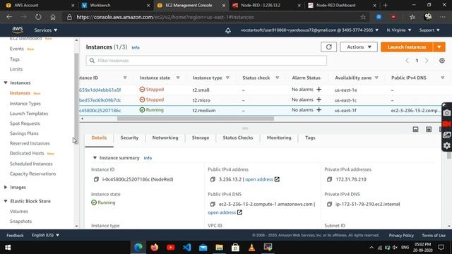This screenshot has width=452, height=254.
Task: Open the Services dropdown menu
Action: tap(46, 30)
